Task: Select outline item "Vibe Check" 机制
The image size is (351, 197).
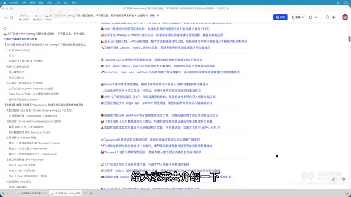Action: click(33, 94)
